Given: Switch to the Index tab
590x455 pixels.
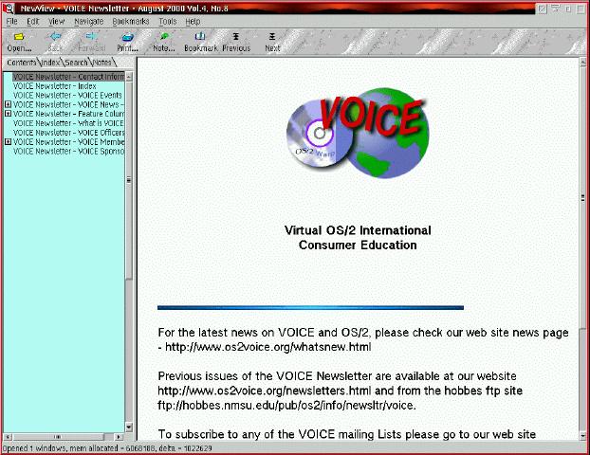Looking at the screenshot, I should 50,63.
